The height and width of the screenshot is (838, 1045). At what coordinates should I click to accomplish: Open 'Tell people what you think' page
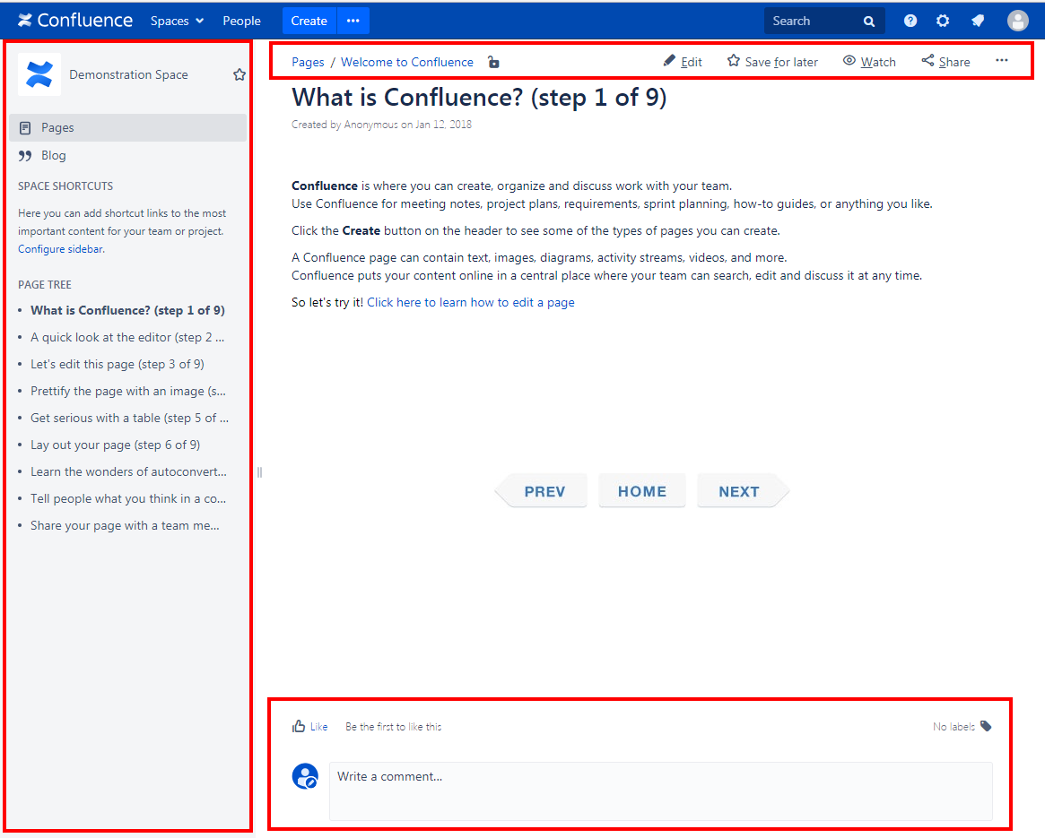pyautogui.click(x=128, y=498)
